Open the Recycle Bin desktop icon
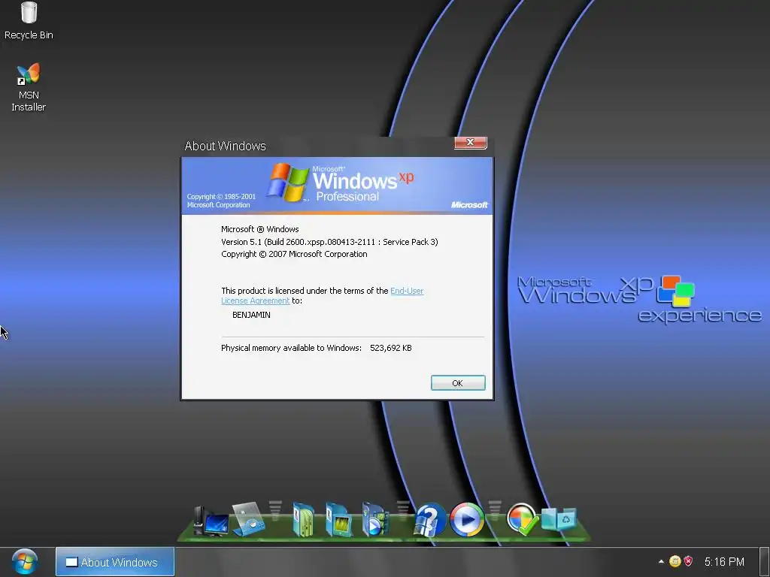The width and height of the screenshot is (770, 577). pos(29,20)
